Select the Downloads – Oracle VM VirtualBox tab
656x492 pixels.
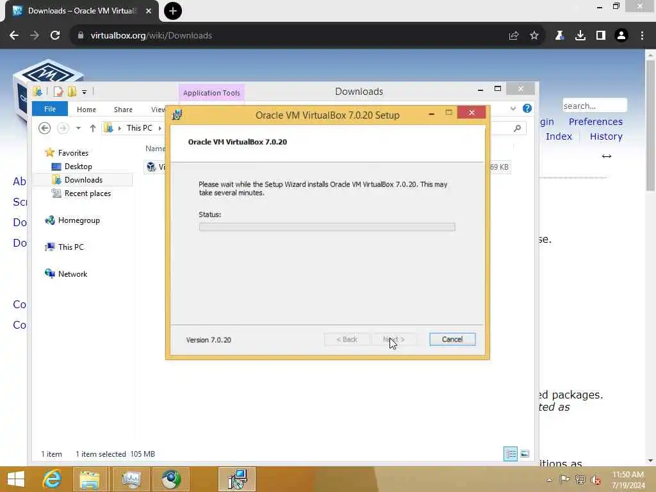[x=81, y=11]
